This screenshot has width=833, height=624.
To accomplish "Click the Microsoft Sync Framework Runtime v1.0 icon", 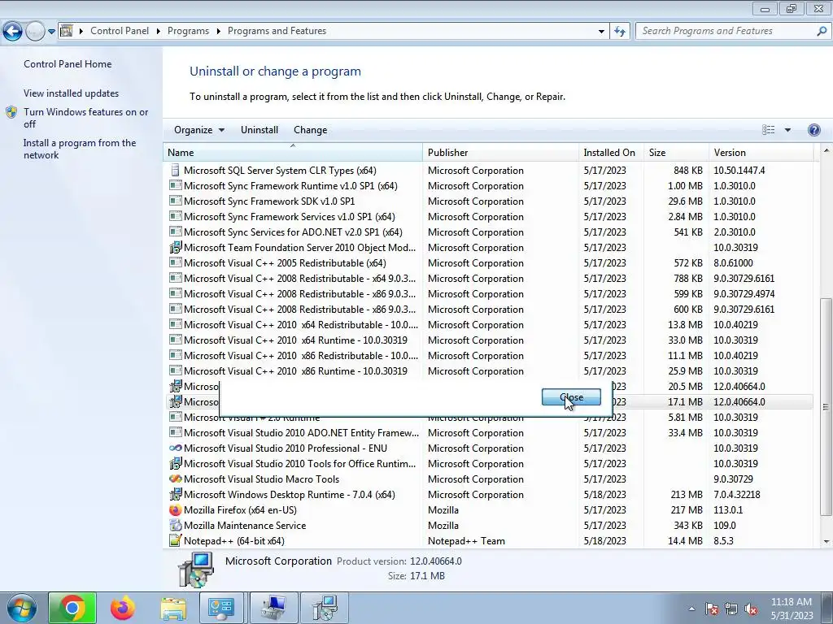I will 175,186.
